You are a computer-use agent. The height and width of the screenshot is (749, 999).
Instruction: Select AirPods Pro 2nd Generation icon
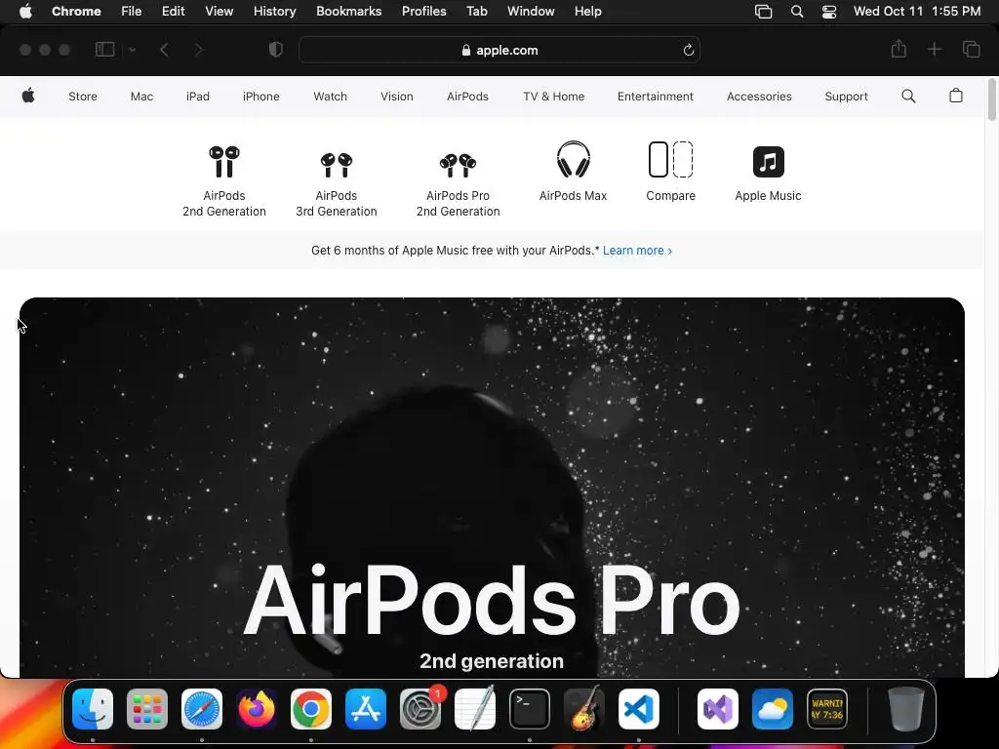click(x=458, y=165)
